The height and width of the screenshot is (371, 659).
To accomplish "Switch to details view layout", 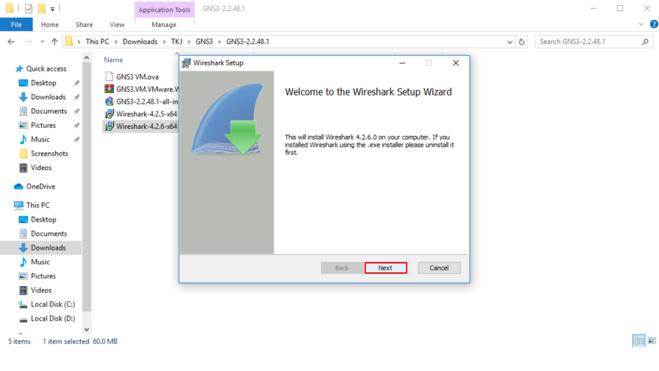I will point(638,341).
